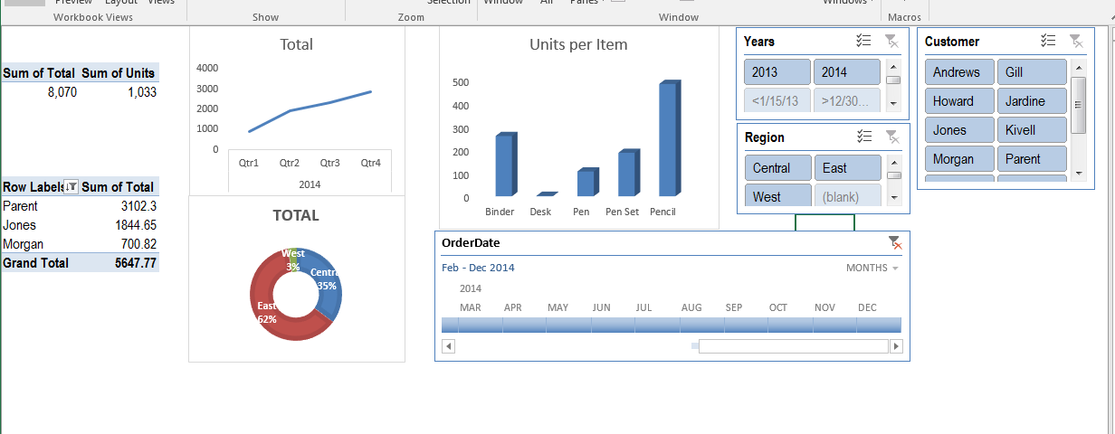The width and height of the screenshot is (1115, 434).
Task: Open the Zoom ribbon group
Action: point(411,17)
